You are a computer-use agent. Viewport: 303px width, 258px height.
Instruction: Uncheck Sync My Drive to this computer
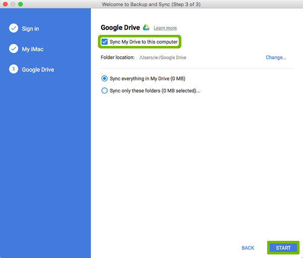(105, 42)
